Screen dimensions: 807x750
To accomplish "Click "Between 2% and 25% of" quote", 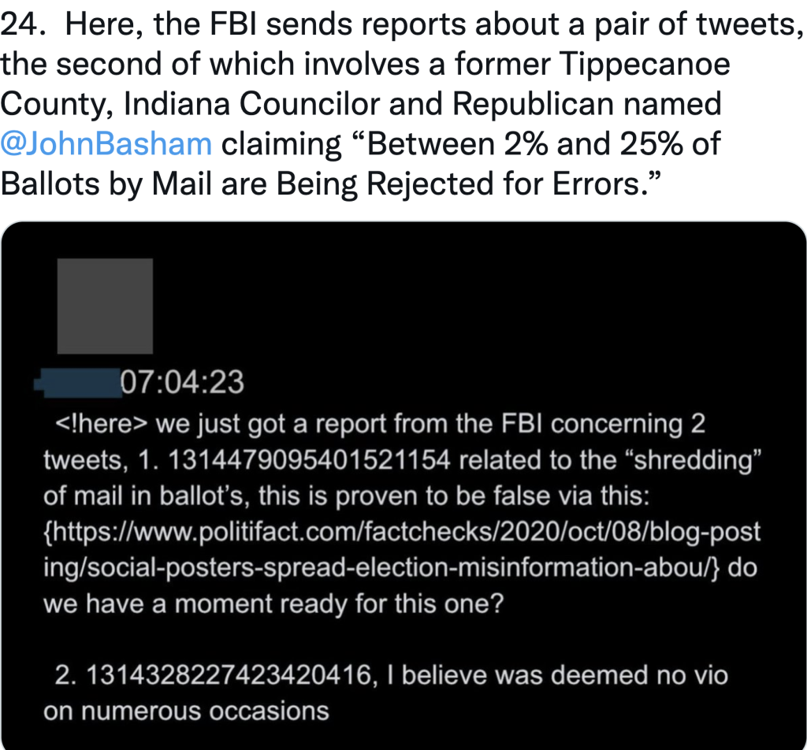I will tap(542, 143).
